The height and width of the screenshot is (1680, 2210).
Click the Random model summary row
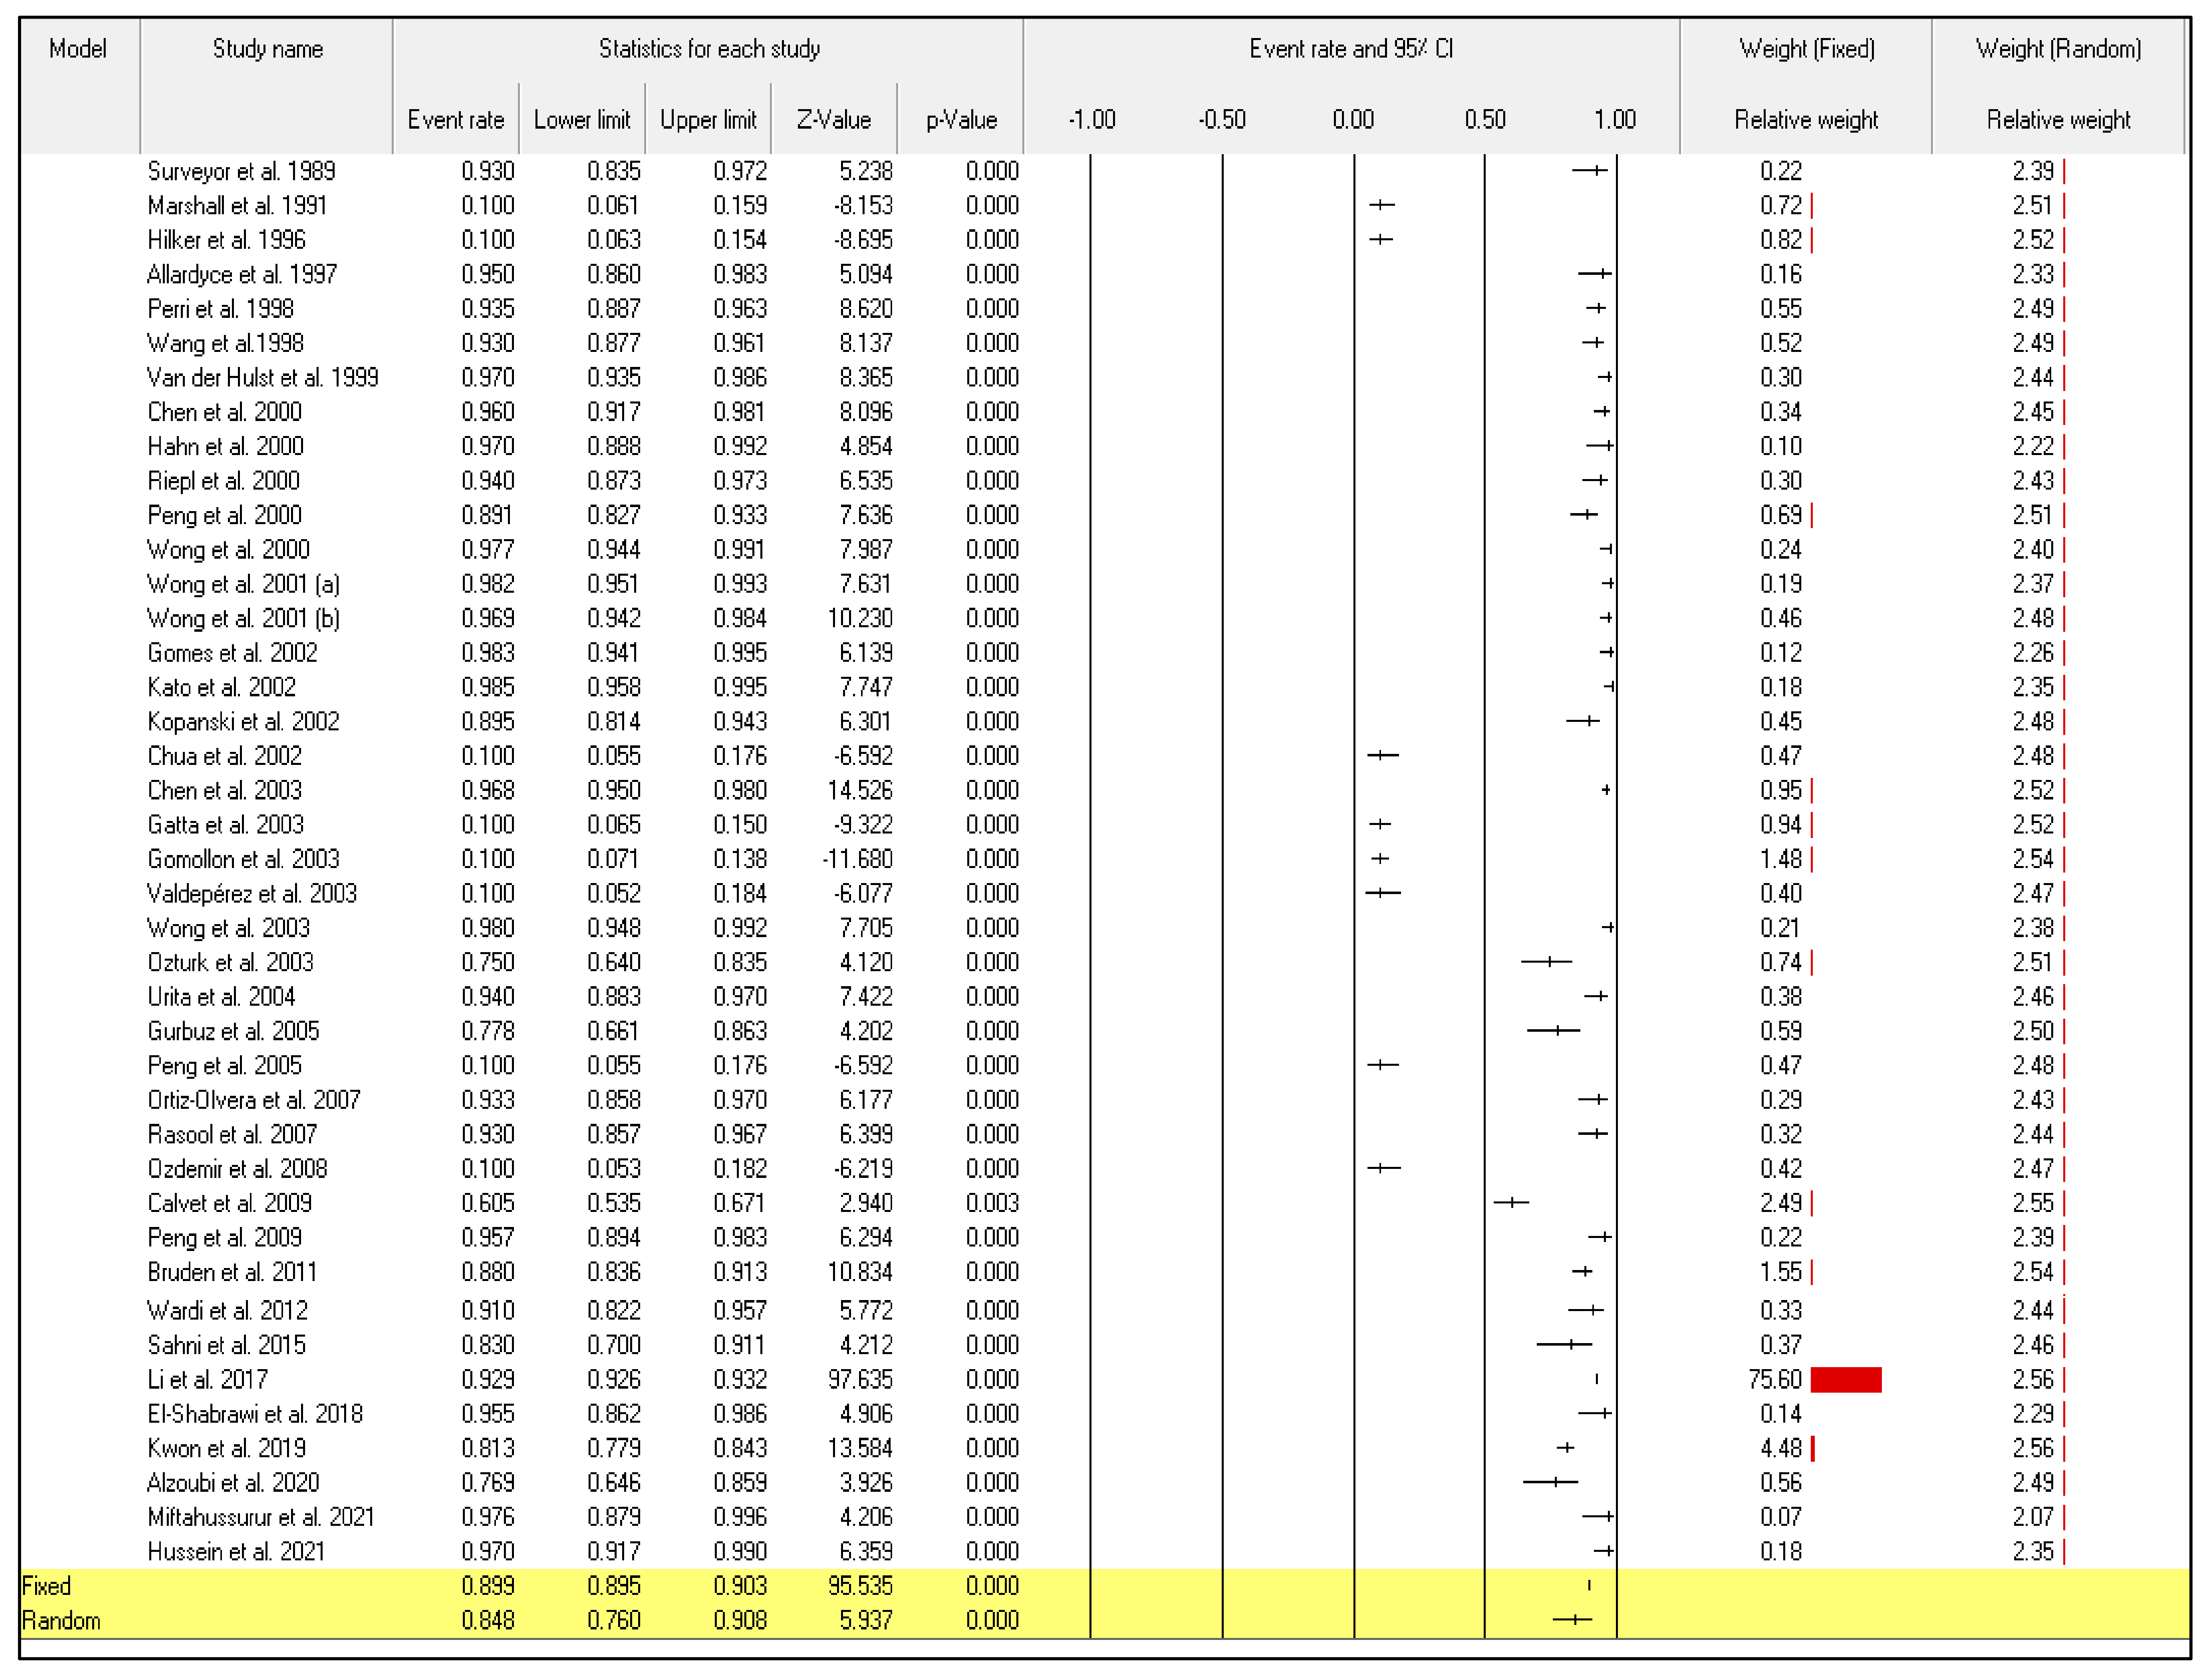click(x=61, y=1620)
